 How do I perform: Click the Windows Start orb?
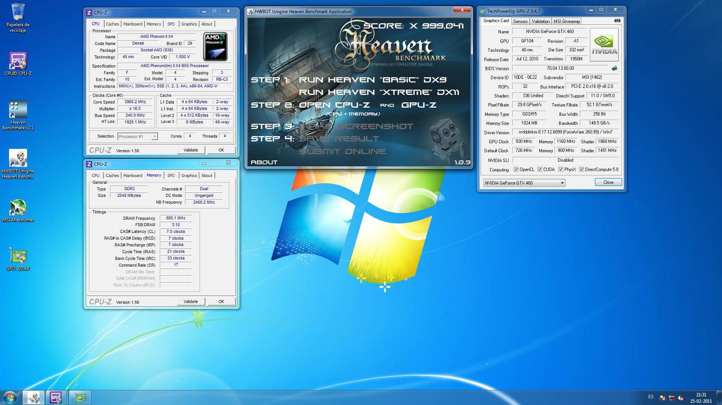10,397
